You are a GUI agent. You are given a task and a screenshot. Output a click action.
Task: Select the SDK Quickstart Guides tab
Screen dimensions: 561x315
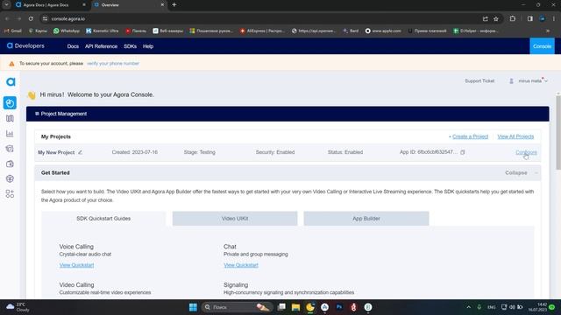103,219
